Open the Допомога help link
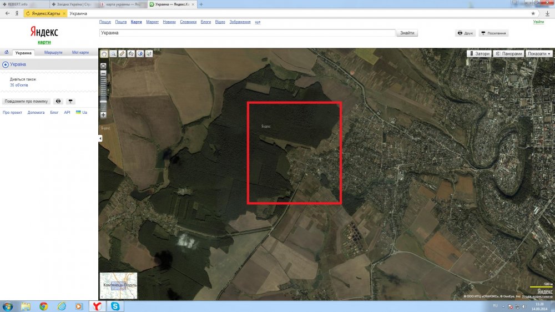The width and height of the screenshot is (555, 312). click(36, 112)
